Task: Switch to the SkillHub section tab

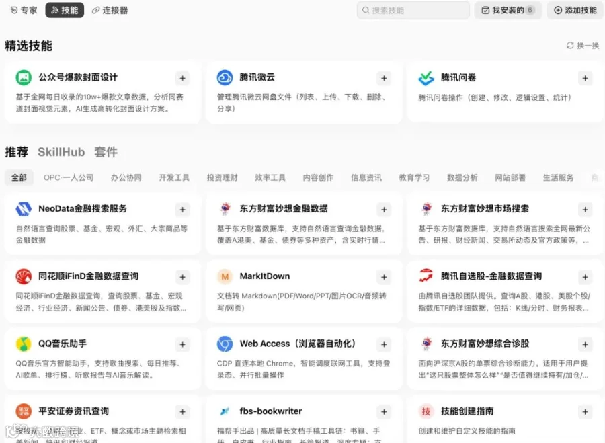Action: pos(61,152)
